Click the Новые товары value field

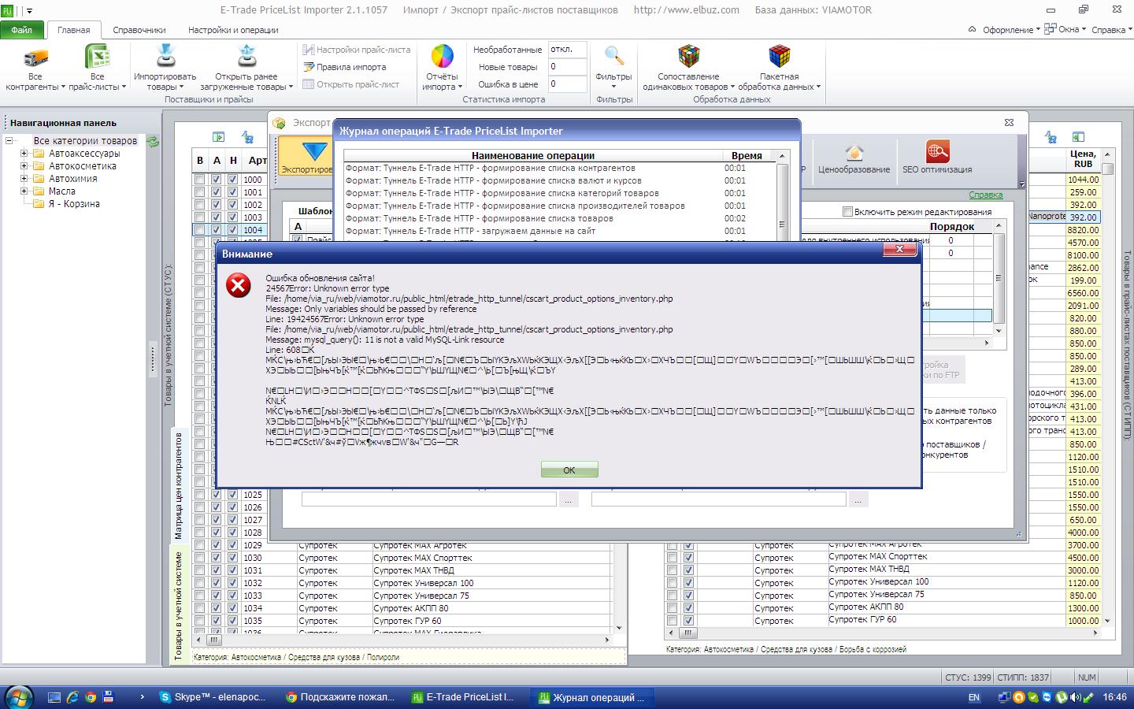click(568, 67)
